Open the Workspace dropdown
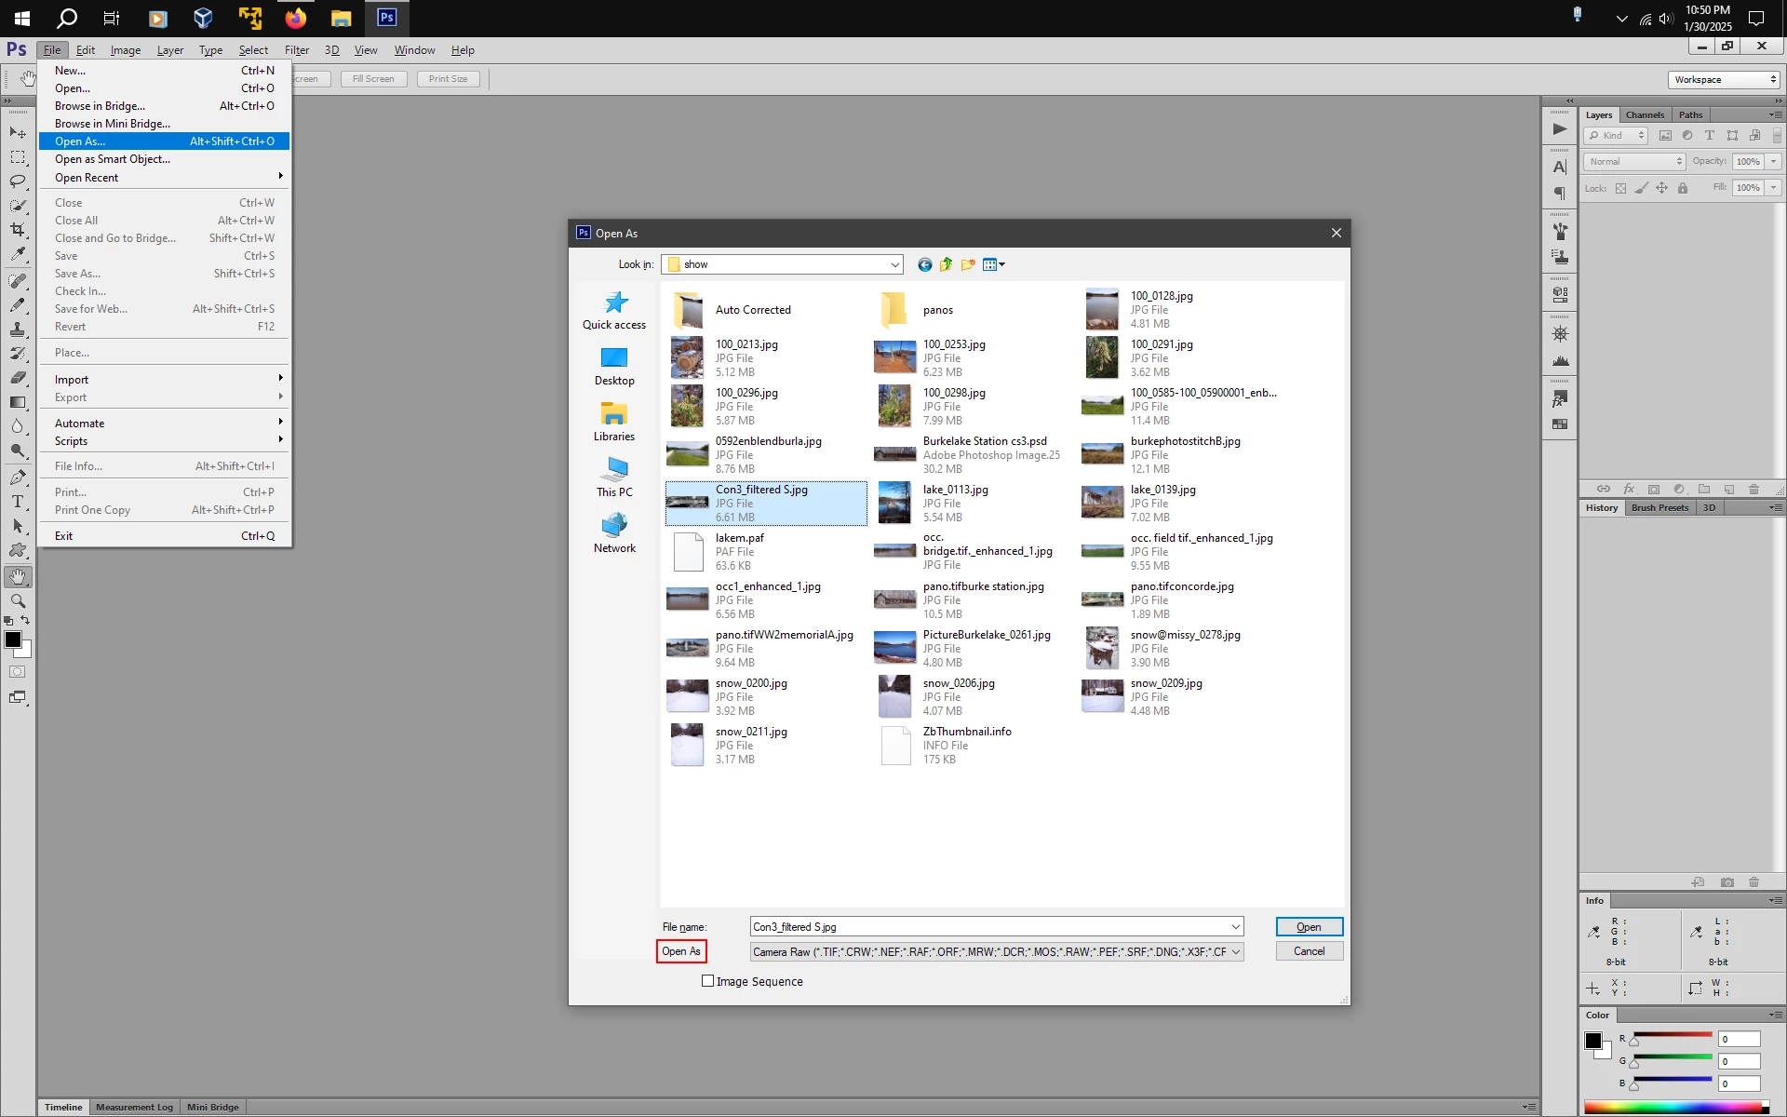 [1724, 80]
